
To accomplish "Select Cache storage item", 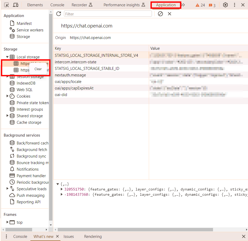I will point(29,122).
